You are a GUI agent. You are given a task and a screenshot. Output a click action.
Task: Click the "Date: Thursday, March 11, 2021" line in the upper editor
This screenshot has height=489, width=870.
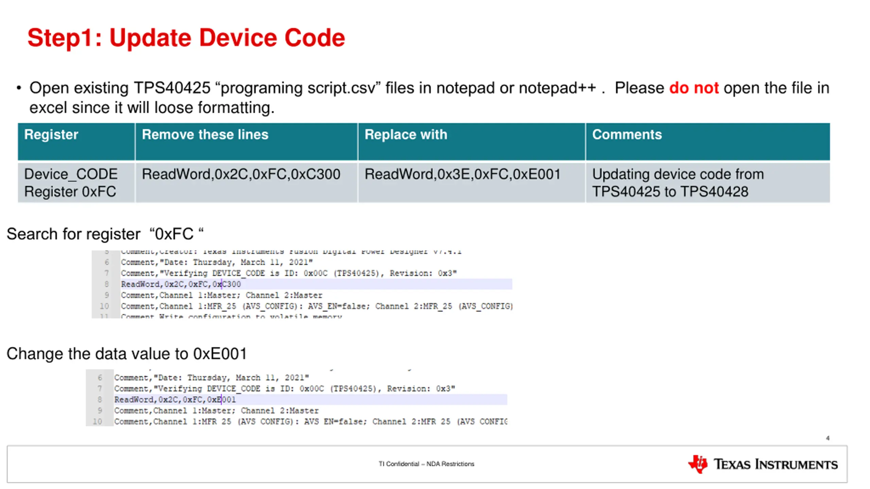(x=217, y=262)
